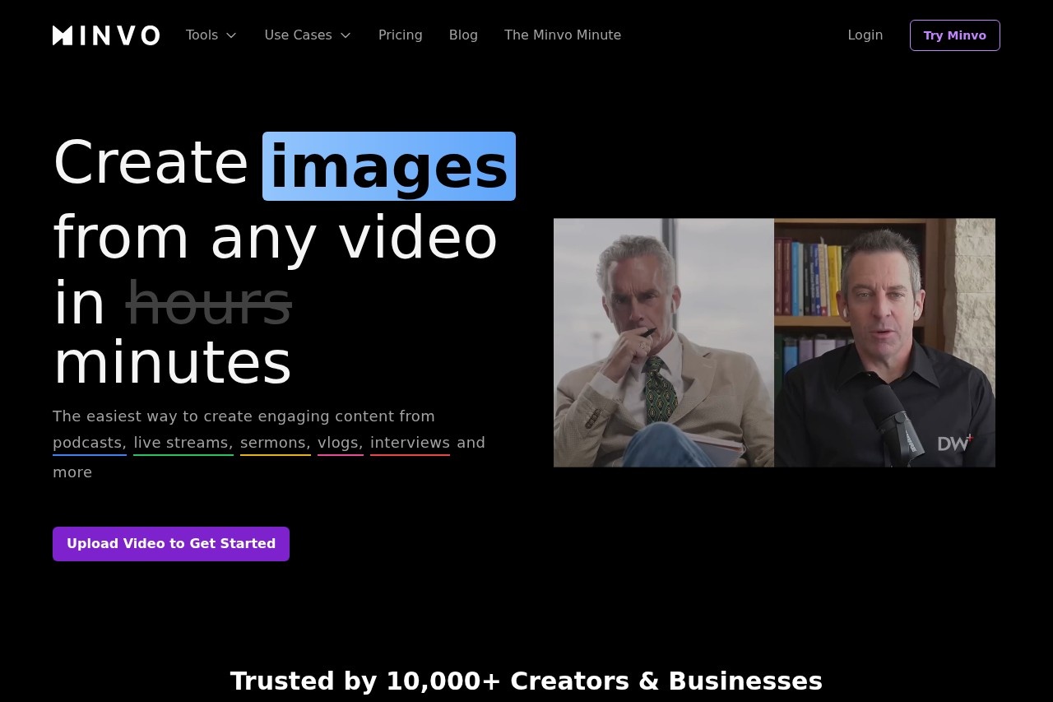The height and width of the screenshot is (702, 1053).
Task: Click the Trusted by 10,000+ Creators heading
Action: click(x=526, y=681)
